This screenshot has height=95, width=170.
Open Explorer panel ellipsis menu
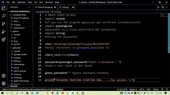pos(29,7)
